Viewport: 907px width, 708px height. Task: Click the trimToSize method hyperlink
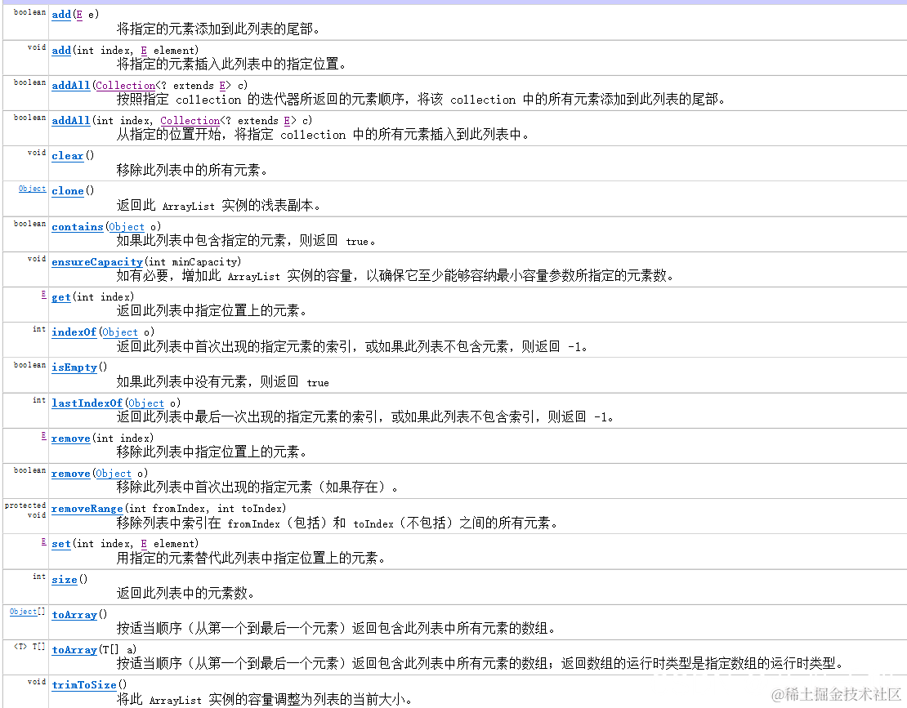click(x=83, y=684)
